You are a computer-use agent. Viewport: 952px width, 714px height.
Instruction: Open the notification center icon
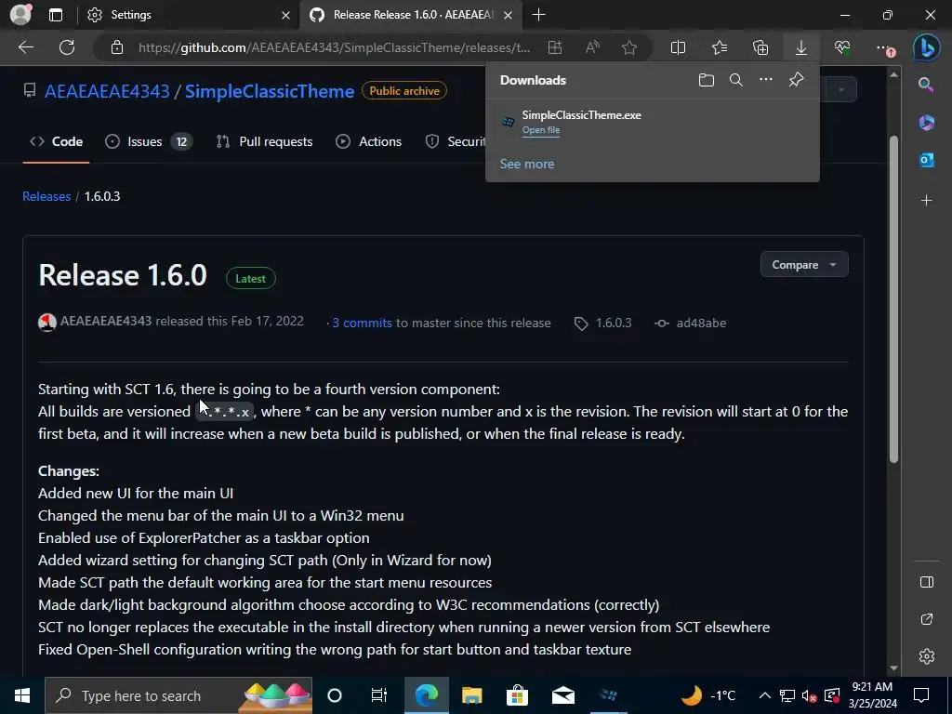click(921, 695)
